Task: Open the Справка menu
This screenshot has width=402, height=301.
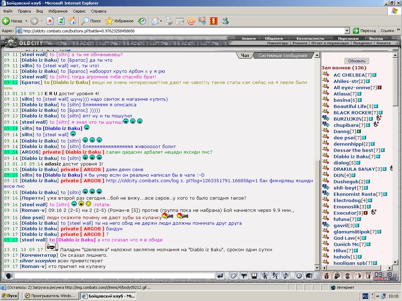Action: tap(98, 11)
